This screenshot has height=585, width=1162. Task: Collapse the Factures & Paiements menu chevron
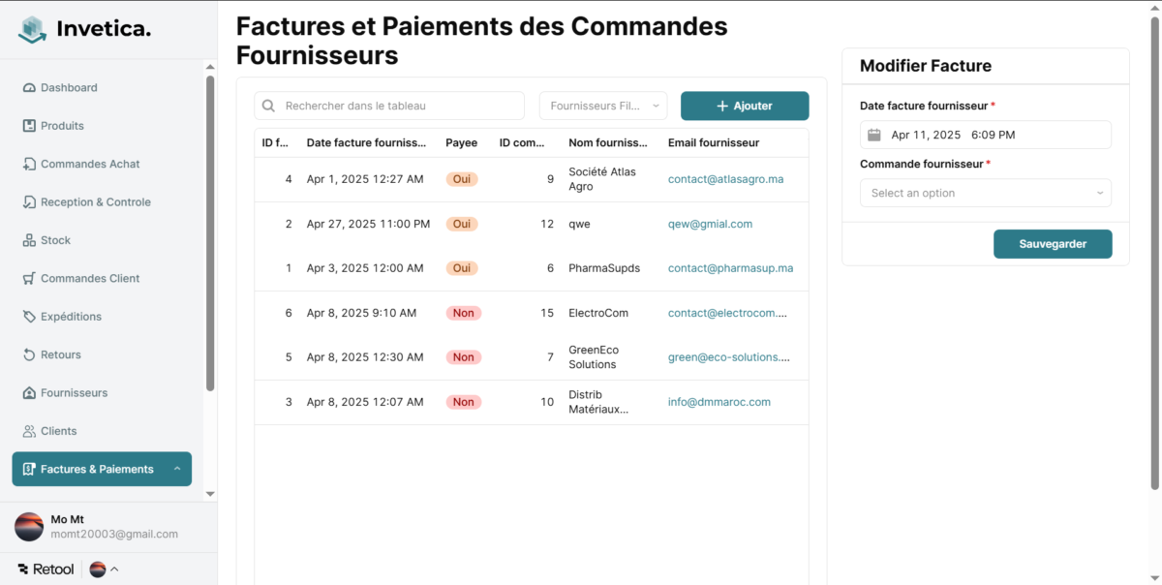click(177, 469)
